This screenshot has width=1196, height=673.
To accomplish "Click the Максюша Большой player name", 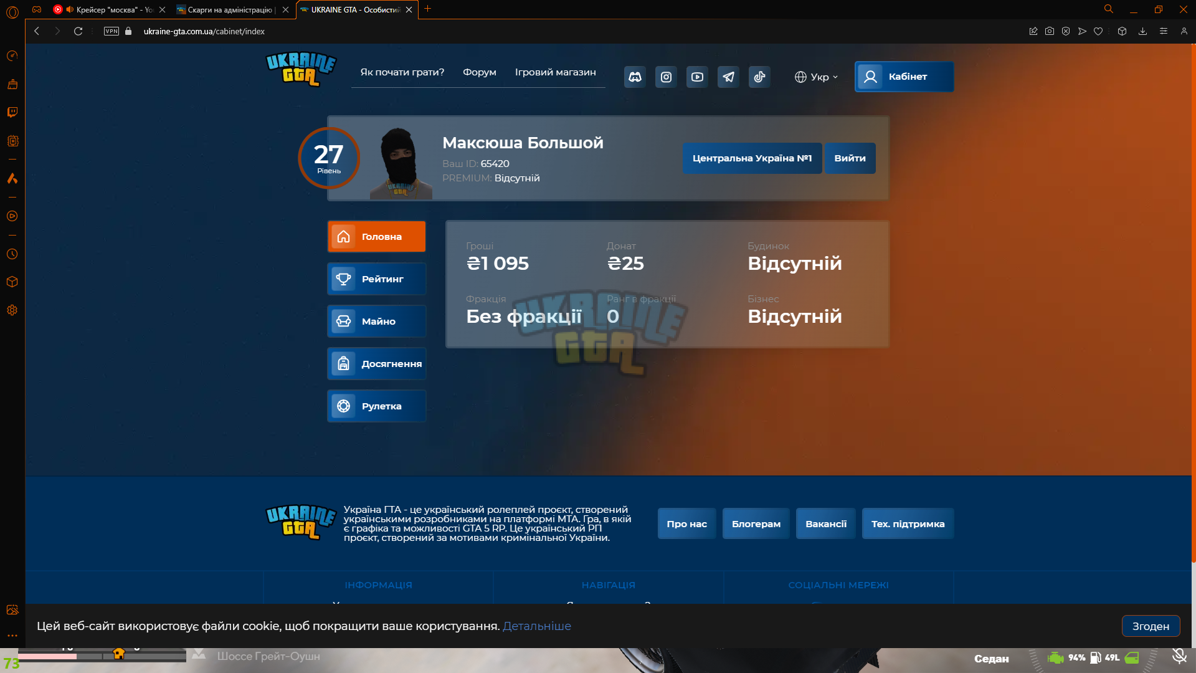I will coord(523,143).
